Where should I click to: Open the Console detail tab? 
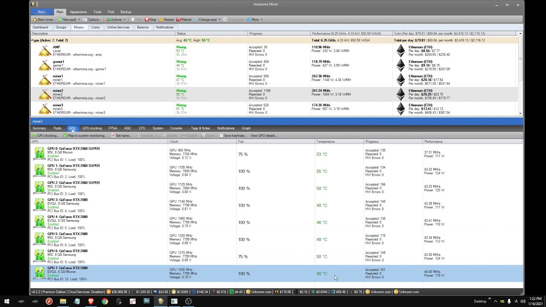pyautogui.click(x=176, y=128)
